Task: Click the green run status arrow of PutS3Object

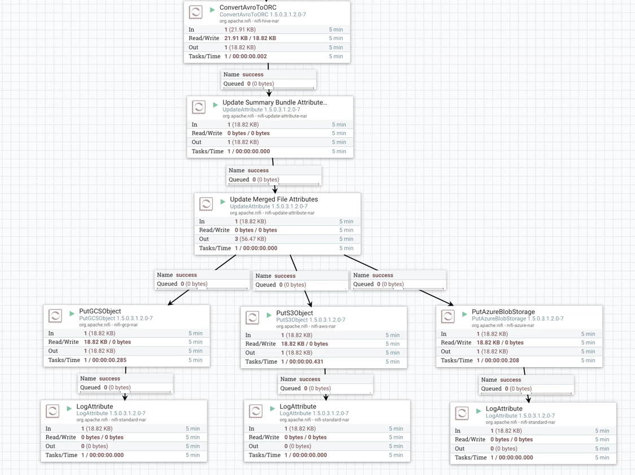Action: tap(269, 315)
